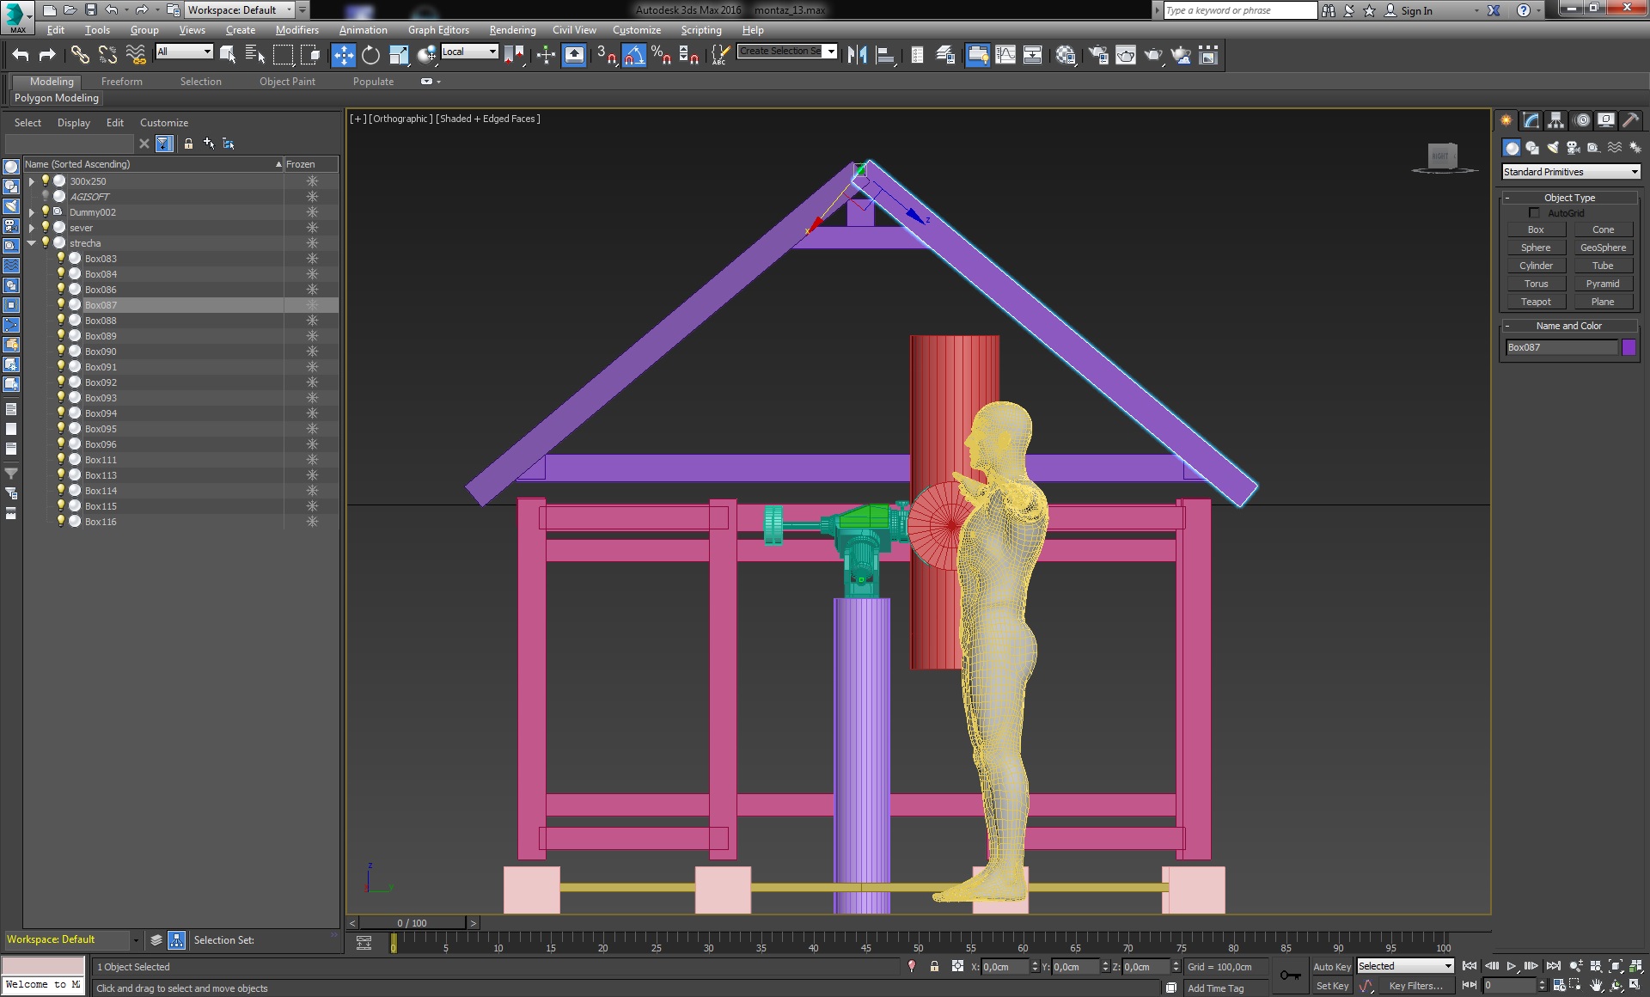Screen dimensions: 1650x997
Task: Open the Rendered Frame Window
Action: click(x=1125, y=55)
